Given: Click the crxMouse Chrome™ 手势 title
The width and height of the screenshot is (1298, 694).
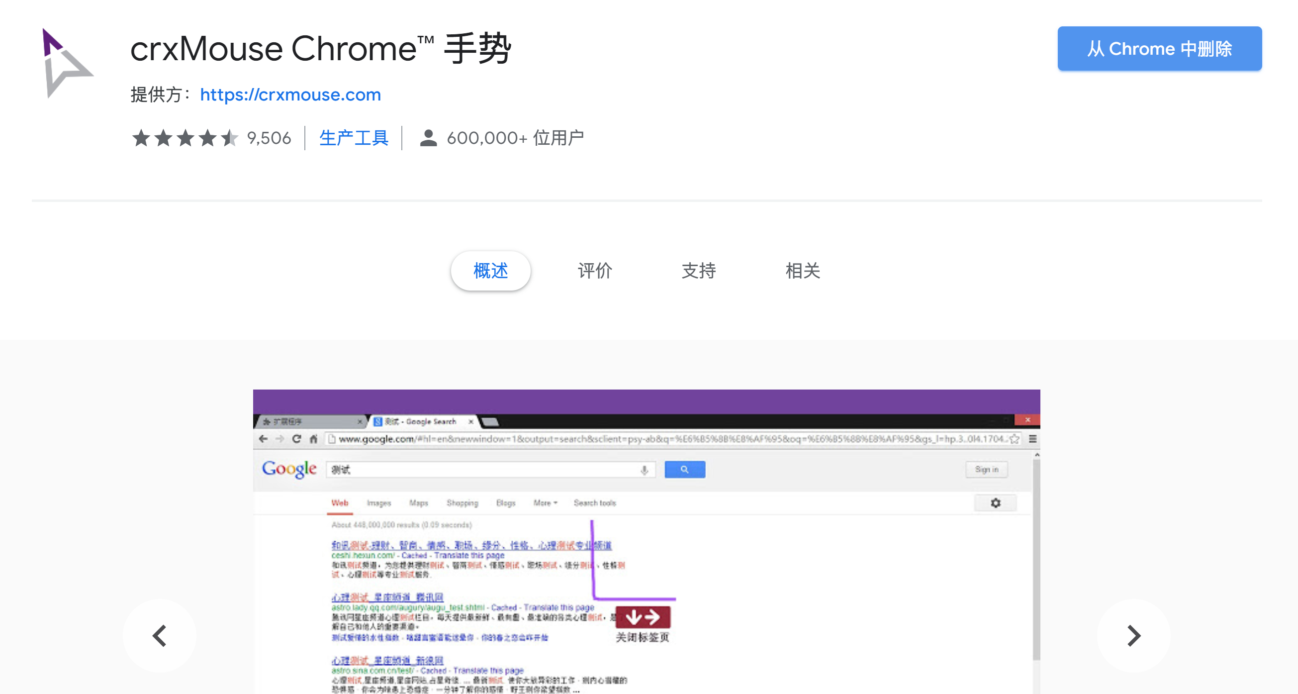Looking at the screenshot, I should coord(320,49).
